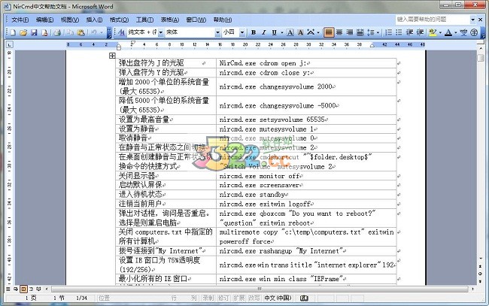Apply Highlight color marker
489x306 pixels.
pos(433,32)
